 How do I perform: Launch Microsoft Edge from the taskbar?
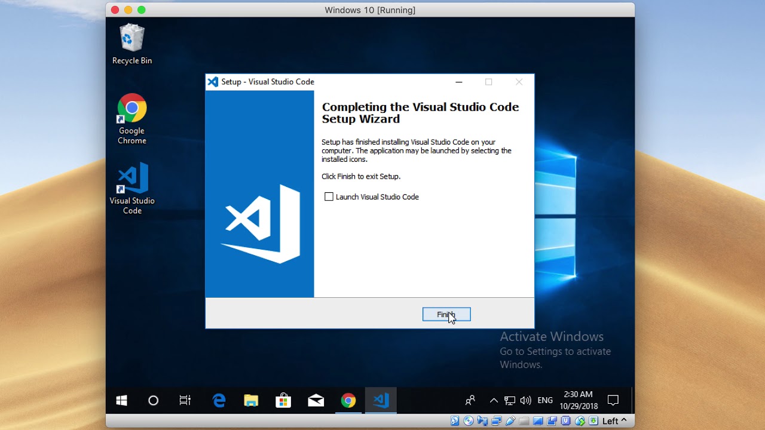219,401
